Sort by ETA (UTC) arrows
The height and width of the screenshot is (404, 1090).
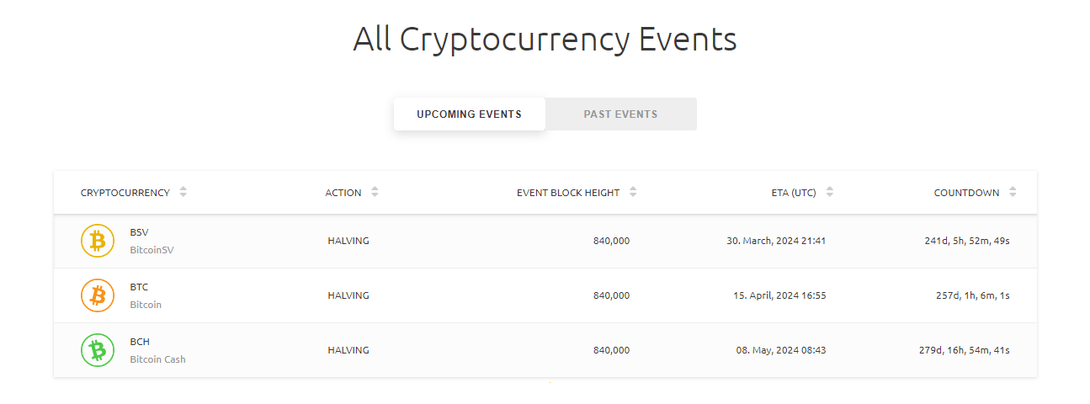click(x=829, y=192)
